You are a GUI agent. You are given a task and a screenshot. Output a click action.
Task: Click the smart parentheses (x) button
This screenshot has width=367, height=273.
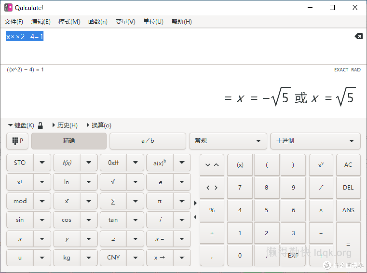pyautogui.click(x=240, y=165)
